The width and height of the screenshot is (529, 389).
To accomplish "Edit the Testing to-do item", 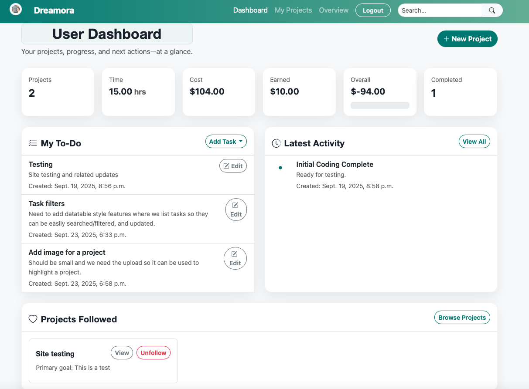I will (x=232, y=166).
